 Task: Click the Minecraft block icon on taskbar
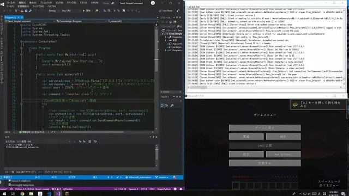pos(67,194)
